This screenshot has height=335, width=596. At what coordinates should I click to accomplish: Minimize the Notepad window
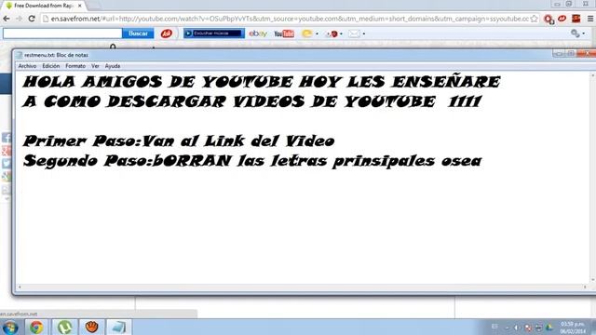tap(559, 54)
